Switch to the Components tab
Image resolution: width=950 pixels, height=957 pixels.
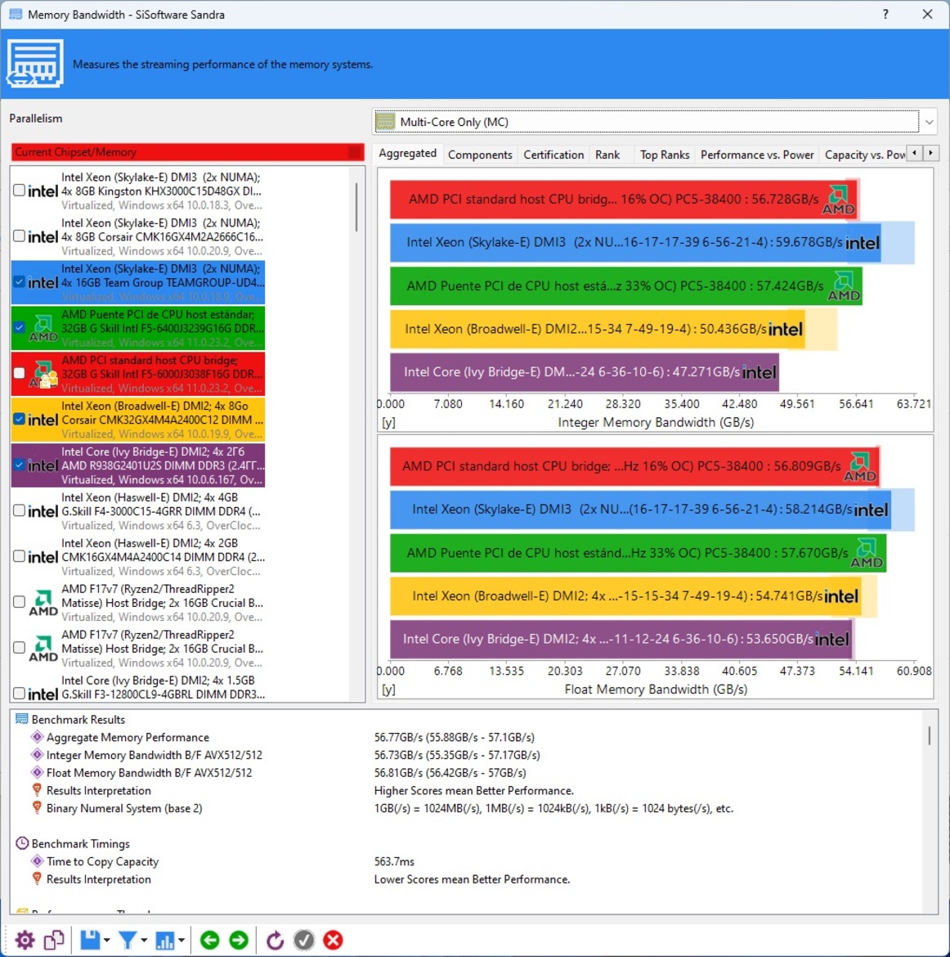[x=480, y=155]
